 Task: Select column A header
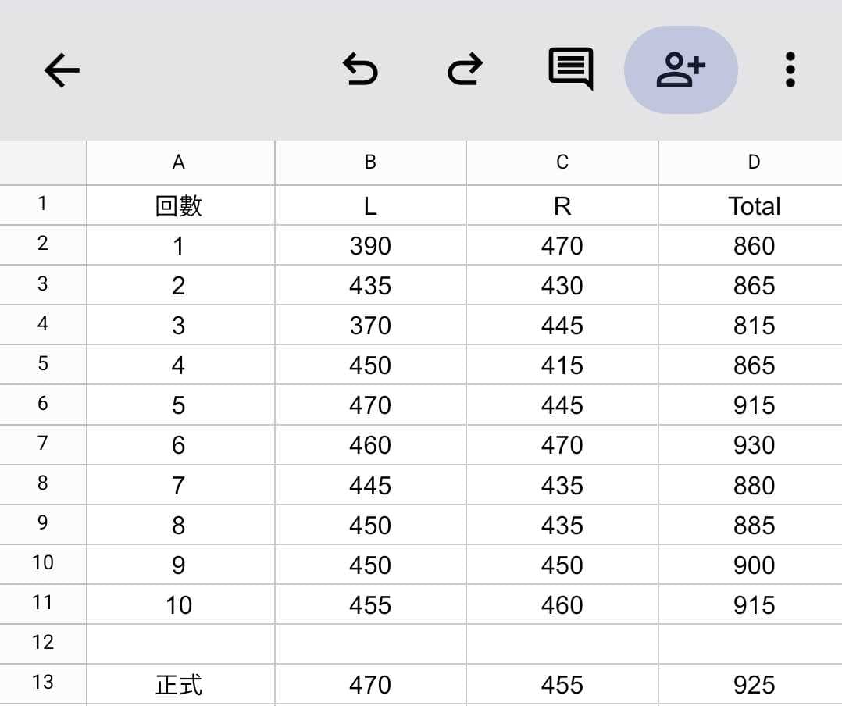pyautogui.click(x=180, y=162)
